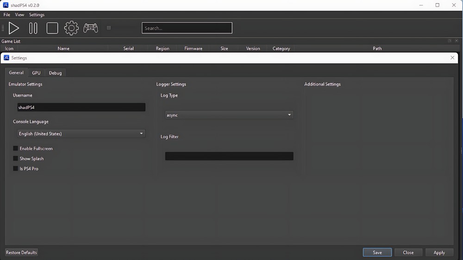Click the Close button at bottom
This screenshot has height=260, width=463.
tap(408, 252)
